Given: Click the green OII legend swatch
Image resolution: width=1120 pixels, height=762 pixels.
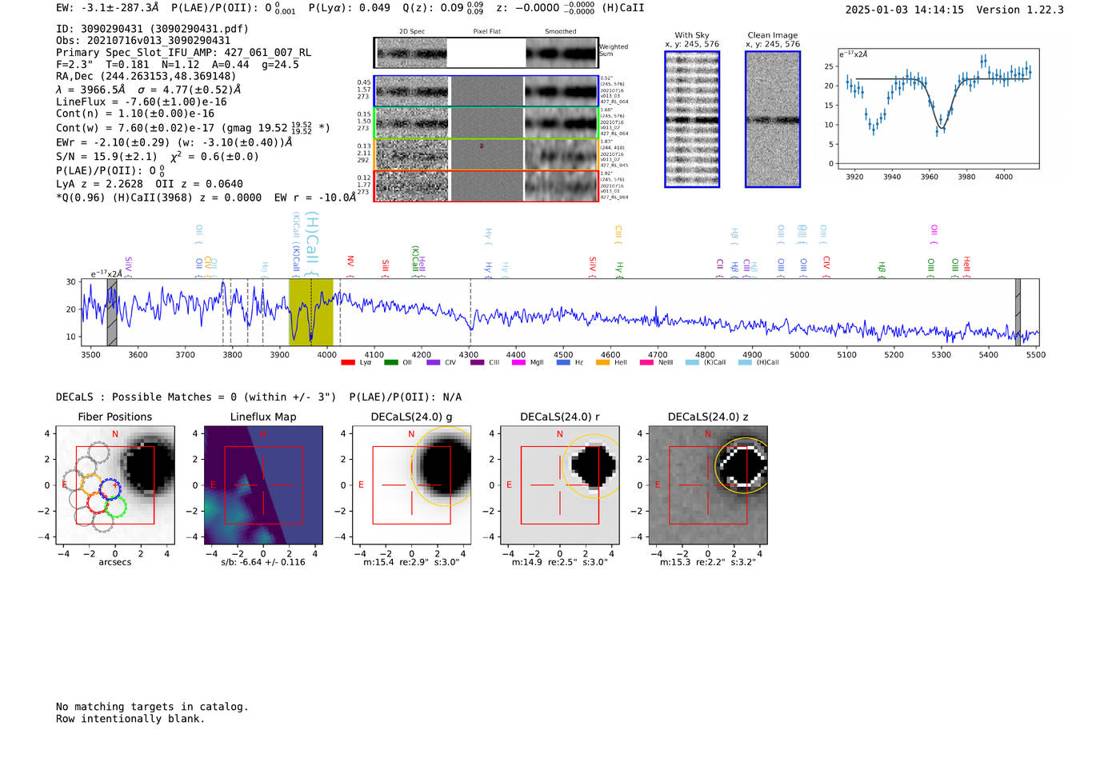Looking at the screenshot, I should 391,362.
